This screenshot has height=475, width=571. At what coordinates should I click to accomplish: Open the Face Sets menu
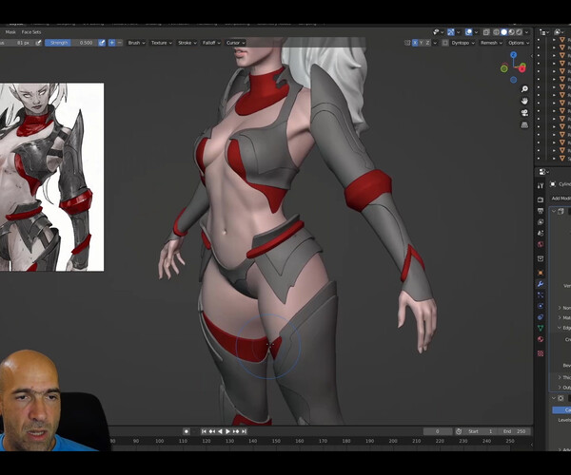tap(31, 32)
